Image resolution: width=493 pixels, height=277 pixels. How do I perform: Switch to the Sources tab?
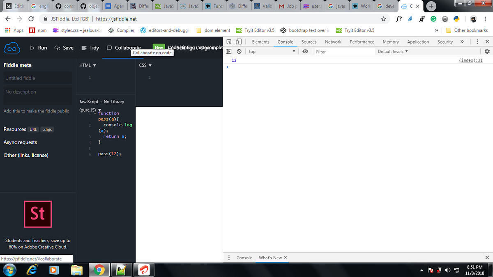[309, 42]
